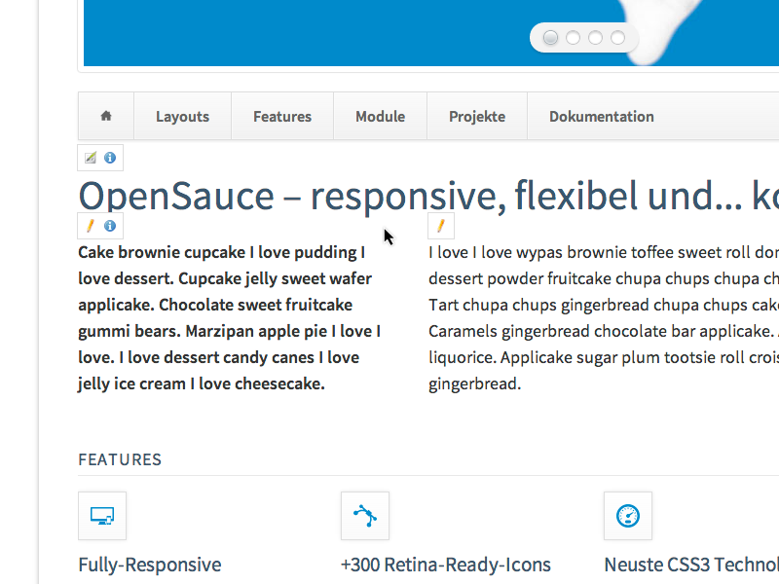
Task: Click the home icon in navigation bar
Action: (x=106, y=116)
